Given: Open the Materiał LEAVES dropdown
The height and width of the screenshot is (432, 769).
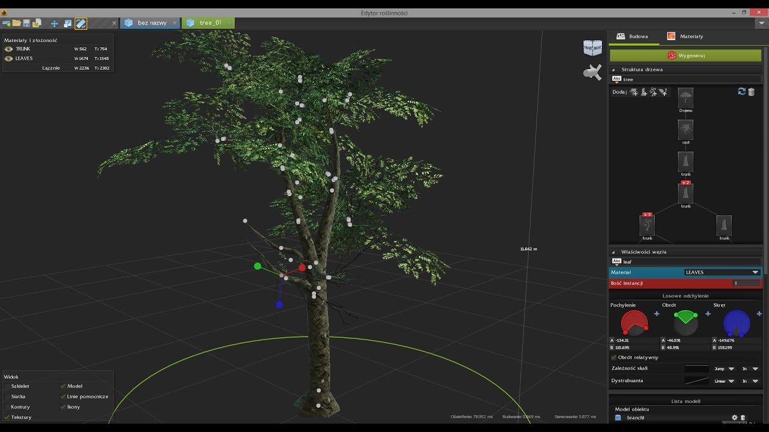Looking at the screenshot, I should 723,272.
